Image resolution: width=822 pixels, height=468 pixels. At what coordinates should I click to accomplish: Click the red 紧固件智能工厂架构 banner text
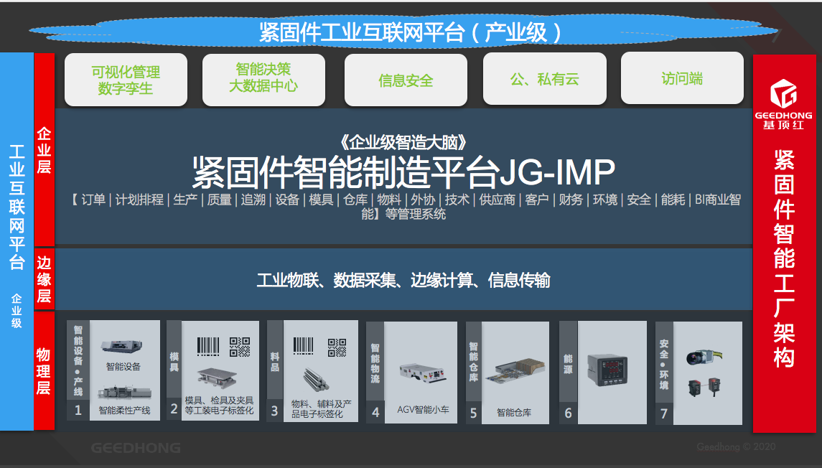[x=784, y=258]
